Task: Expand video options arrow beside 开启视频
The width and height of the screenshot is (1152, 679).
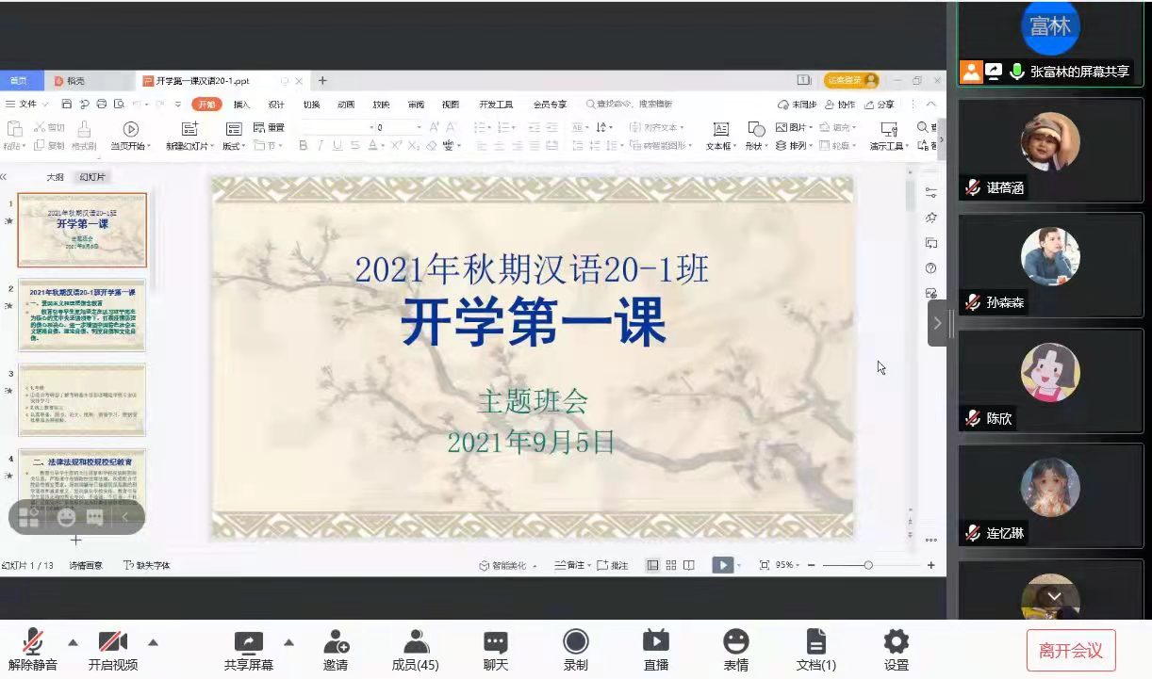Action: 153,642
